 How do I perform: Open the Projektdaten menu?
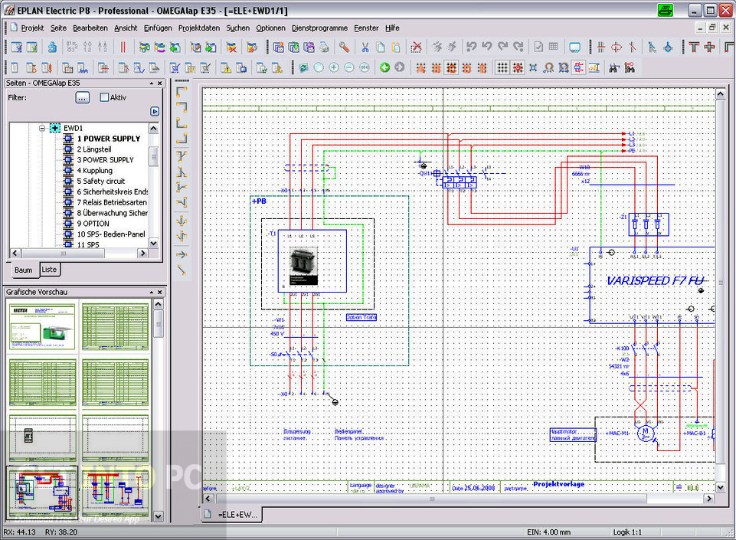click(199, 28)
